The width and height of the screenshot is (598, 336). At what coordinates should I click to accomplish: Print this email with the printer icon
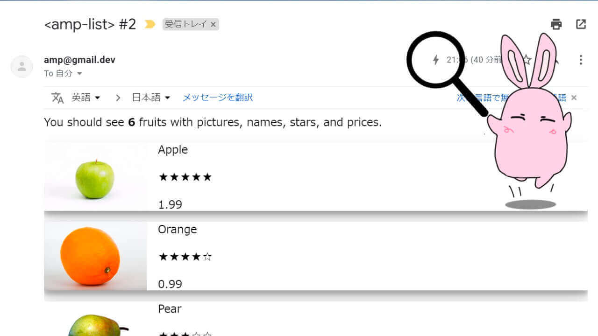(x=556, y=24)
